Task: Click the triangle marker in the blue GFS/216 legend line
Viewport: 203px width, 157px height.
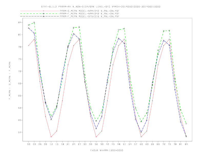Action: [44, 16]
